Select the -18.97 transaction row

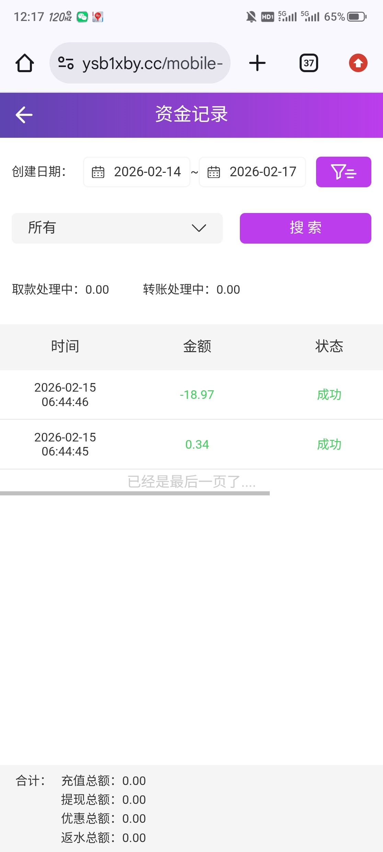(x=191, y=395)
